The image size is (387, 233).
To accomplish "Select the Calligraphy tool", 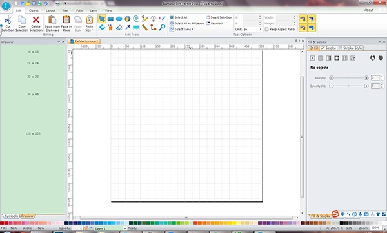I will point(162,19).
